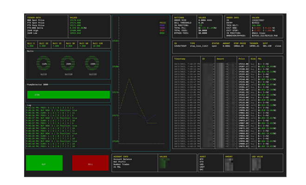The width and height of the screenshot is (306, 185).
Task: Select the '24HR High' label
Action: point(33,31)
